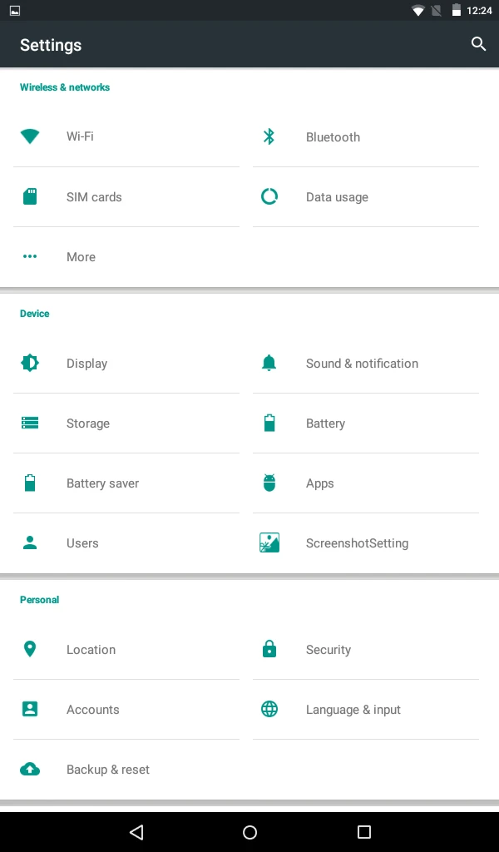The height and width of the screenshot is (852, 499).
Task: Expand More wireless options
Action: pos(126,257)
